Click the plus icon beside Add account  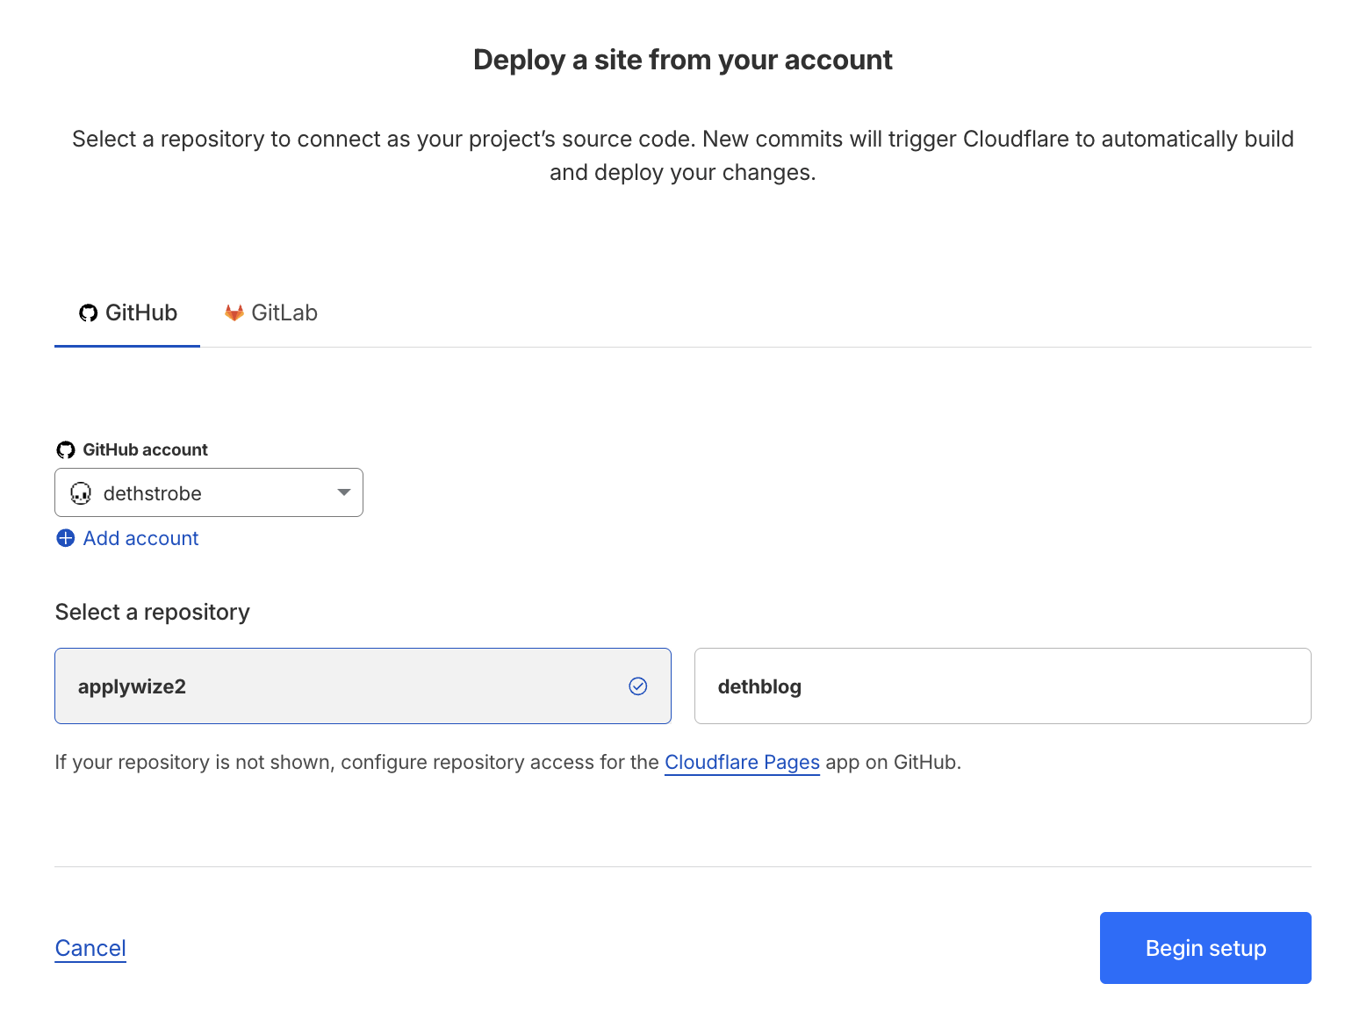pos(66,538)
